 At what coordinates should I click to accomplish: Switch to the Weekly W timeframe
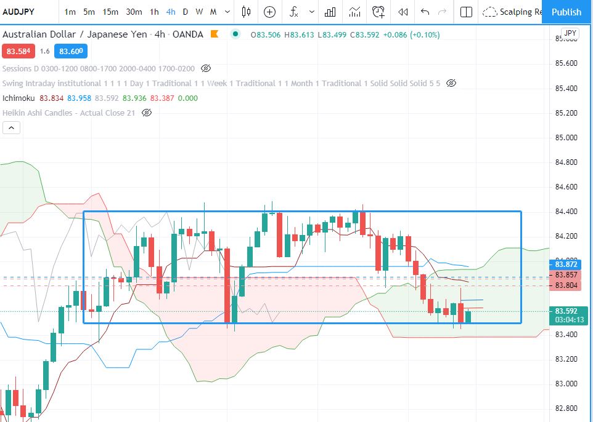[199, 12]
